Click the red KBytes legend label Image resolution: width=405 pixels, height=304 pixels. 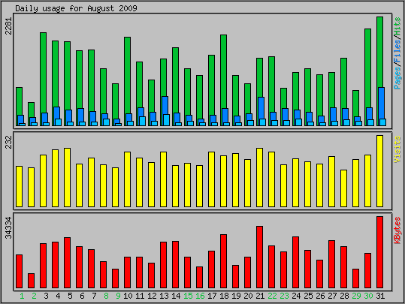point(397,230)
